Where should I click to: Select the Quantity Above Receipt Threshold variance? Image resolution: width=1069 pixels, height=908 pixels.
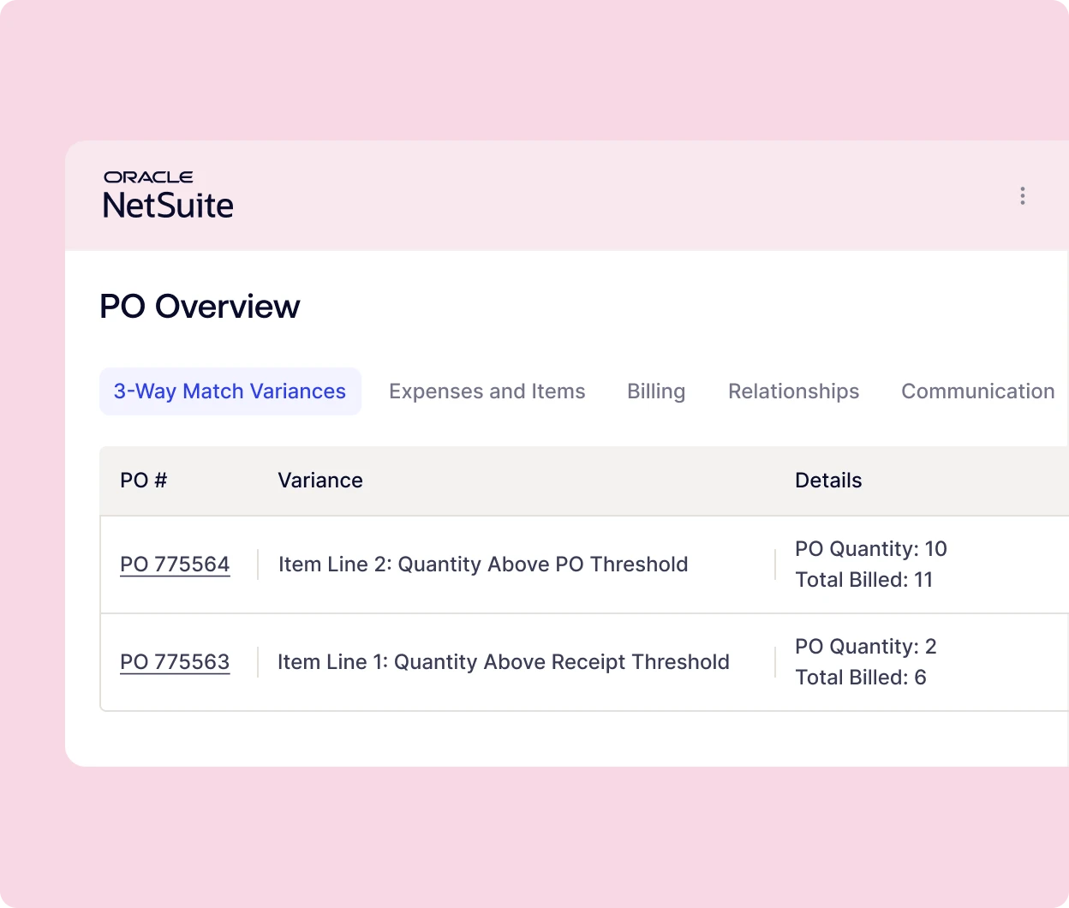[503, 662]
